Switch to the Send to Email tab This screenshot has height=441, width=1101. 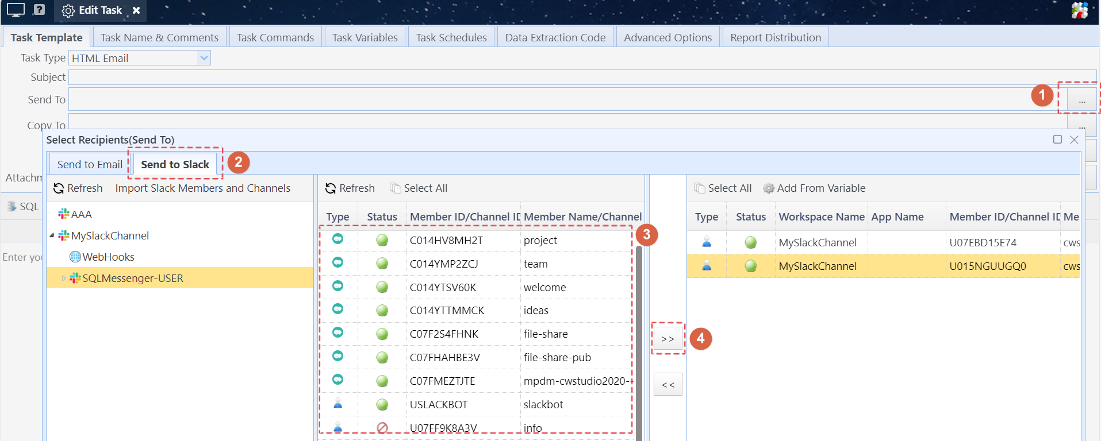pos(90,164)
